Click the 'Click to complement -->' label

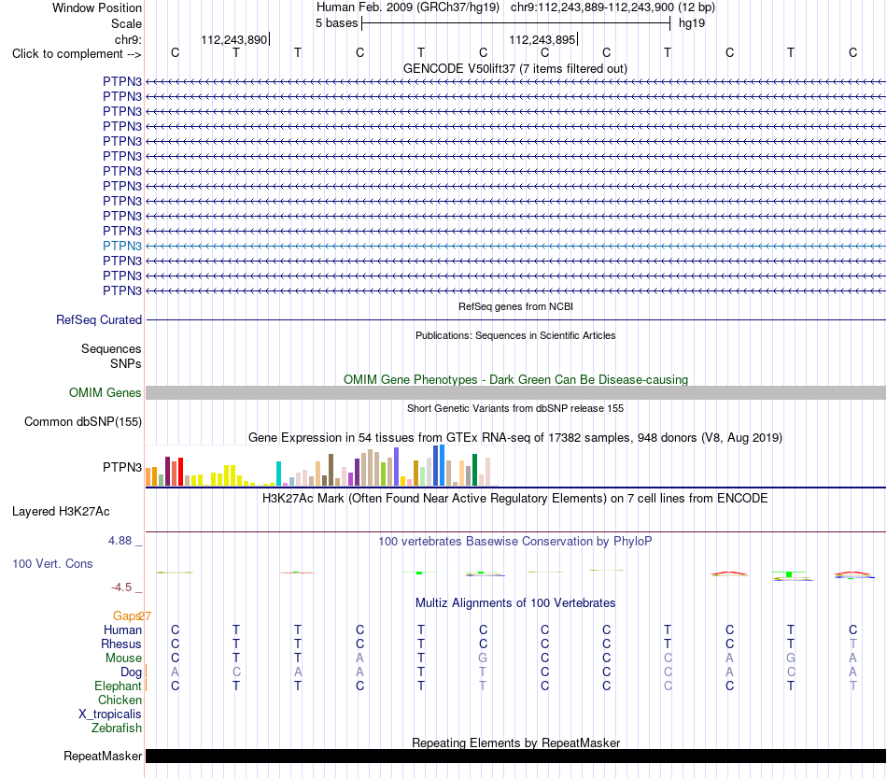point(77,54)
